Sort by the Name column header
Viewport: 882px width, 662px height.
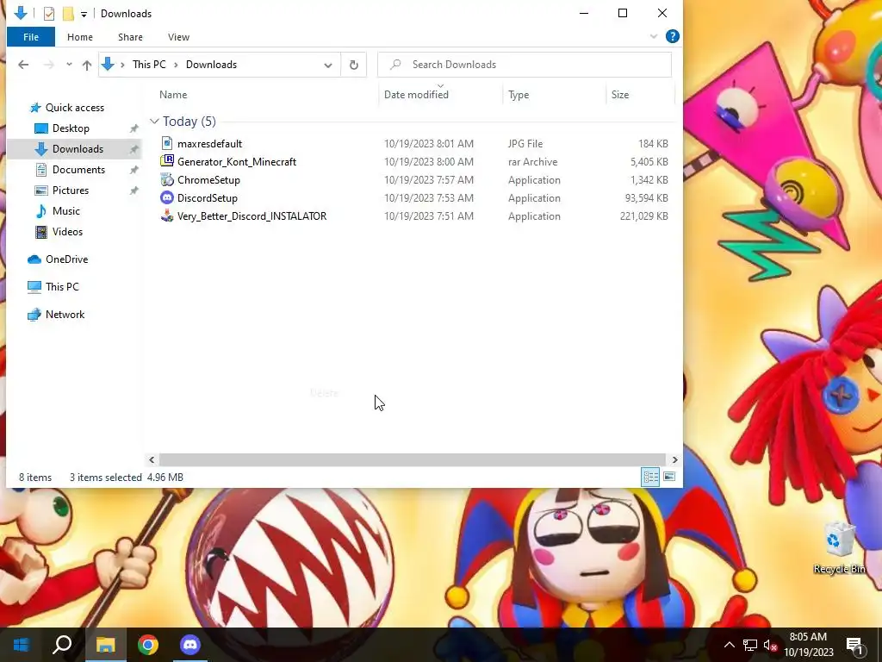[x=173, y=95]
